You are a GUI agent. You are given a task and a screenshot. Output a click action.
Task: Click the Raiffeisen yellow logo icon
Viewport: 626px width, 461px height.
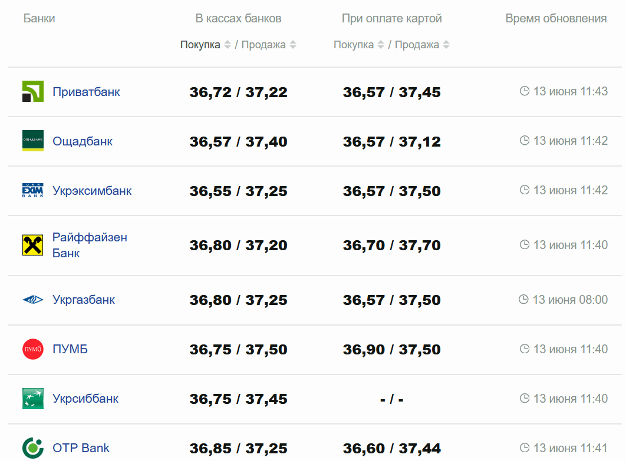[33, 245]
